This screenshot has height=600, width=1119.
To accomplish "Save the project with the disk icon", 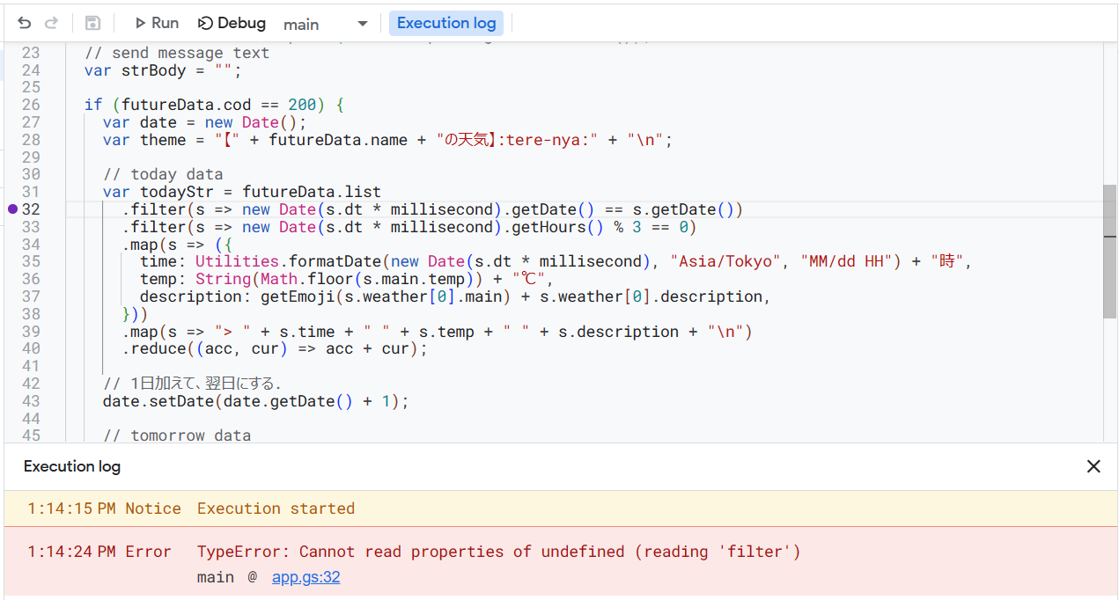I will 92,24.
